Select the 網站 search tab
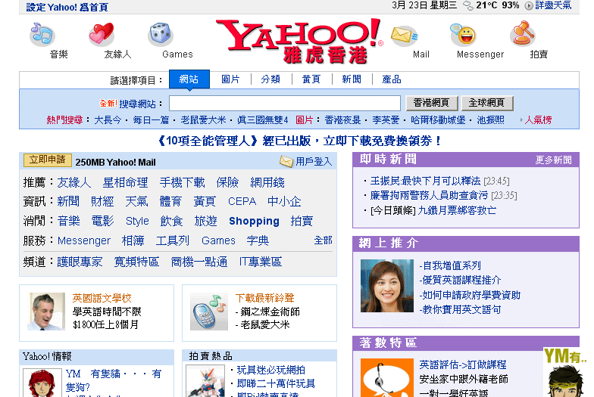The height and width of the screenshot is (397, 594). 189,79
